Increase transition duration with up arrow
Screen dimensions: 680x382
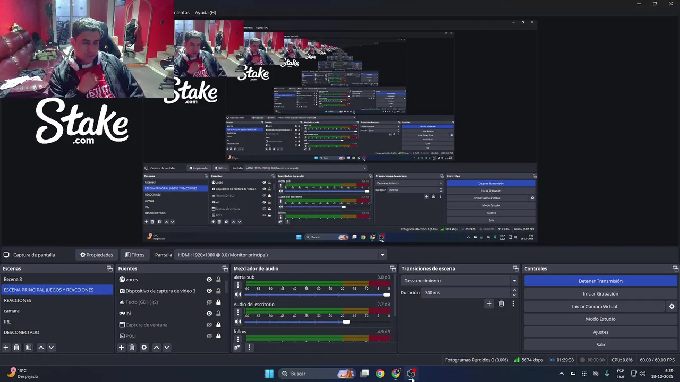(x=514, y=290)
